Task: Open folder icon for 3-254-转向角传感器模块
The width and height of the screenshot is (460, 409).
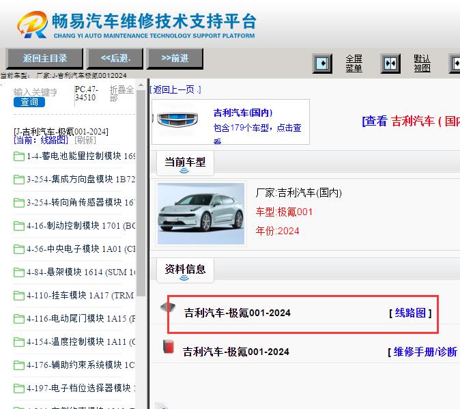Action: click(19, 202)
